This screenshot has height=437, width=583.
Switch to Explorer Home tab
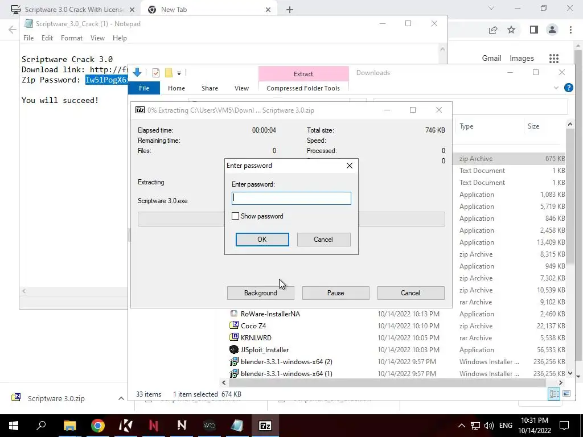(x=176, y=88)
